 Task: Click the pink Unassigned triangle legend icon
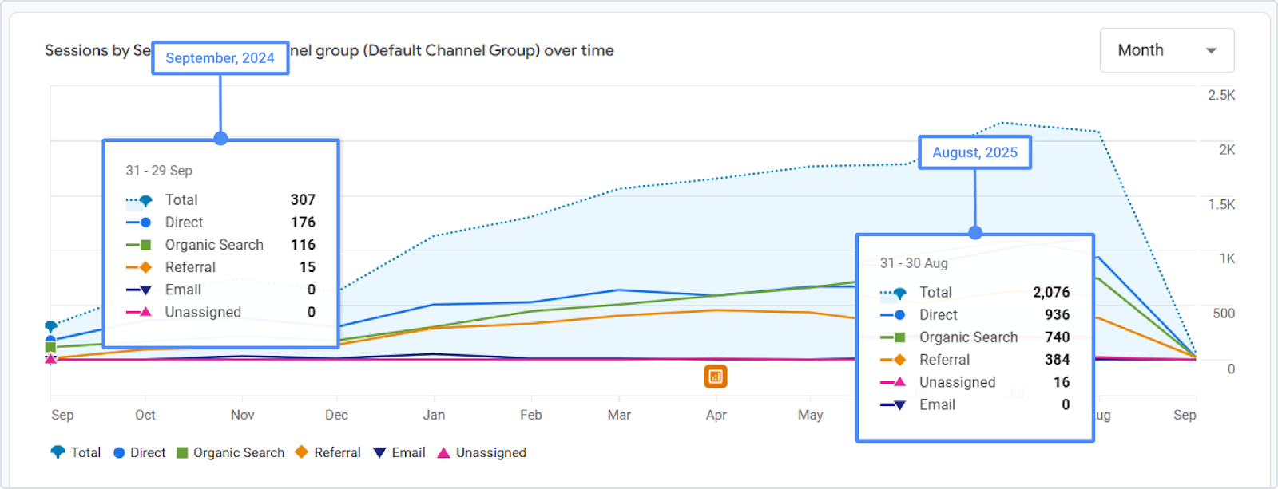(443, 452)
